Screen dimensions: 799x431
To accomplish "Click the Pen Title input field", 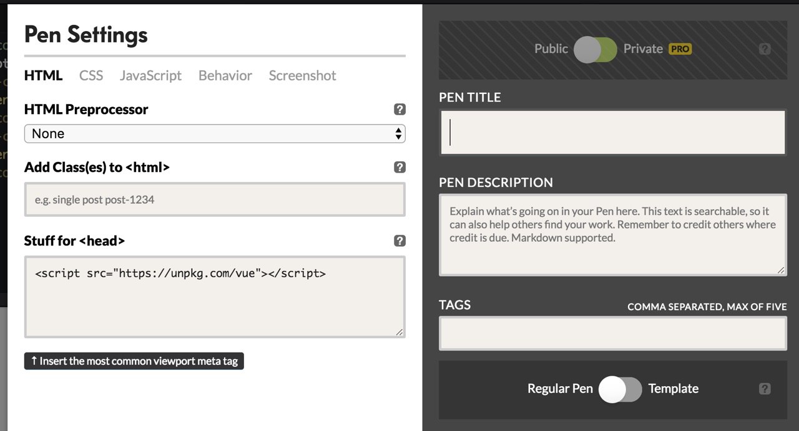I will point(612,133).
